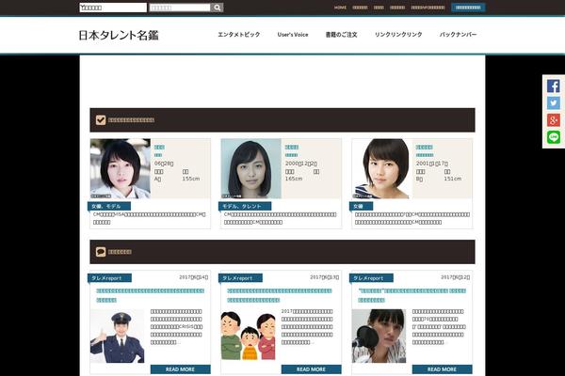The width and height of the screenshot is (565, 376).
Task: Share page on Facebook
Action: 554,86
